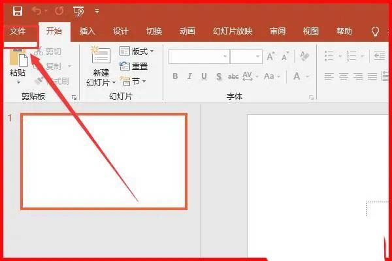Toggle Underline formatting

204,76
